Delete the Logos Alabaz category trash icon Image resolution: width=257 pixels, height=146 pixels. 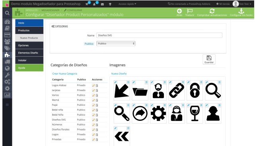click(97, 85)
